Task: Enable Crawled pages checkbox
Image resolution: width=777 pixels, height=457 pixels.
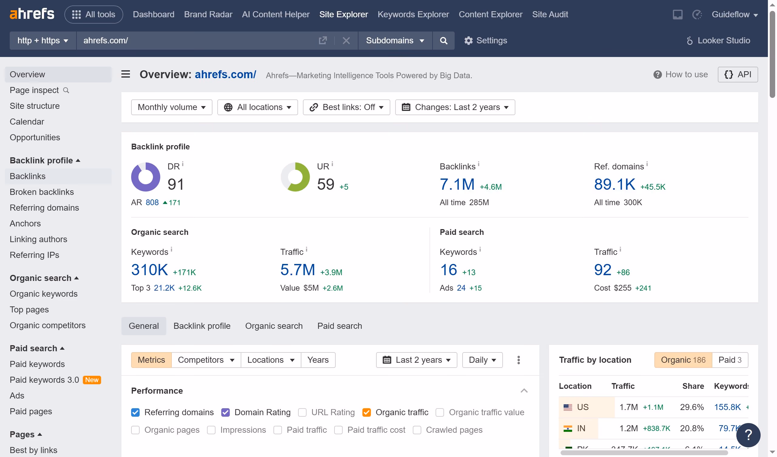Action: tap(417, 430)
